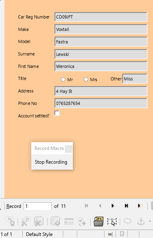Click the selection rectangle cursor icon

112,222
